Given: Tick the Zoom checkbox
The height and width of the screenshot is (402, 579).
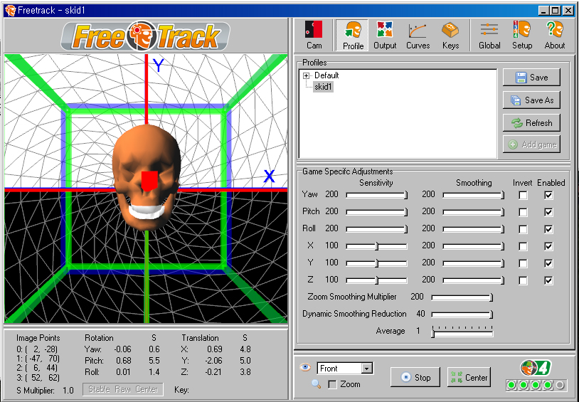Looking at the screenshot, I should coord(332,385).
